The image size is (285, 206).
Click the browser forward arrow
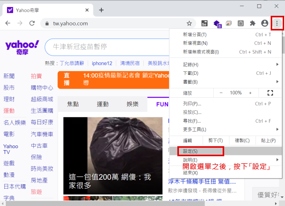click(20, 23)
